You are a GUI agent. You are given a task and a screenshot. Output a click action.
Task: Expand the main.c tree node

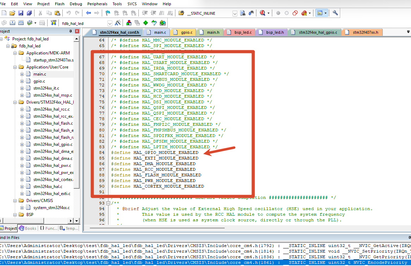[x=22, y=74]
